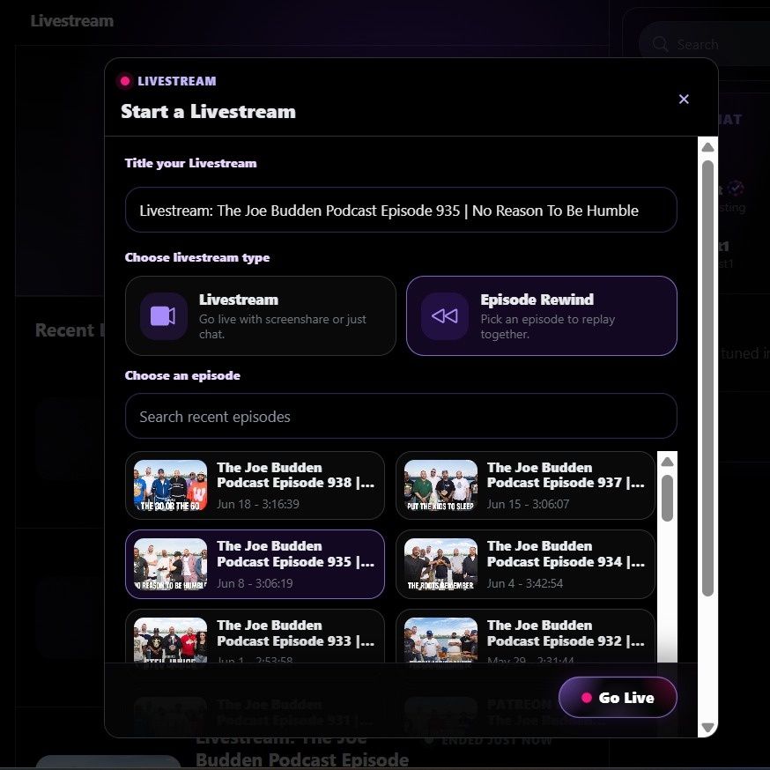
Task: Choose Podcast Episode 938 card
Action: pos(255,485)
